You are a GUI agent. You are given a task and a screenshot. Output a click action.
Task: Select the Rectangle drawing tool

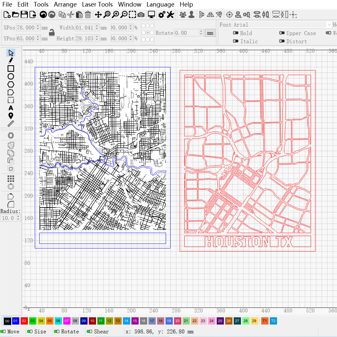[x=11, y=68]
